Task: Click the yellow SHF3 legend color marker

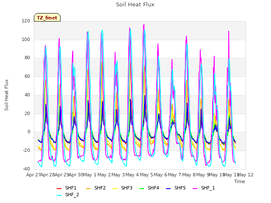Action: click(x=115, y=189)
